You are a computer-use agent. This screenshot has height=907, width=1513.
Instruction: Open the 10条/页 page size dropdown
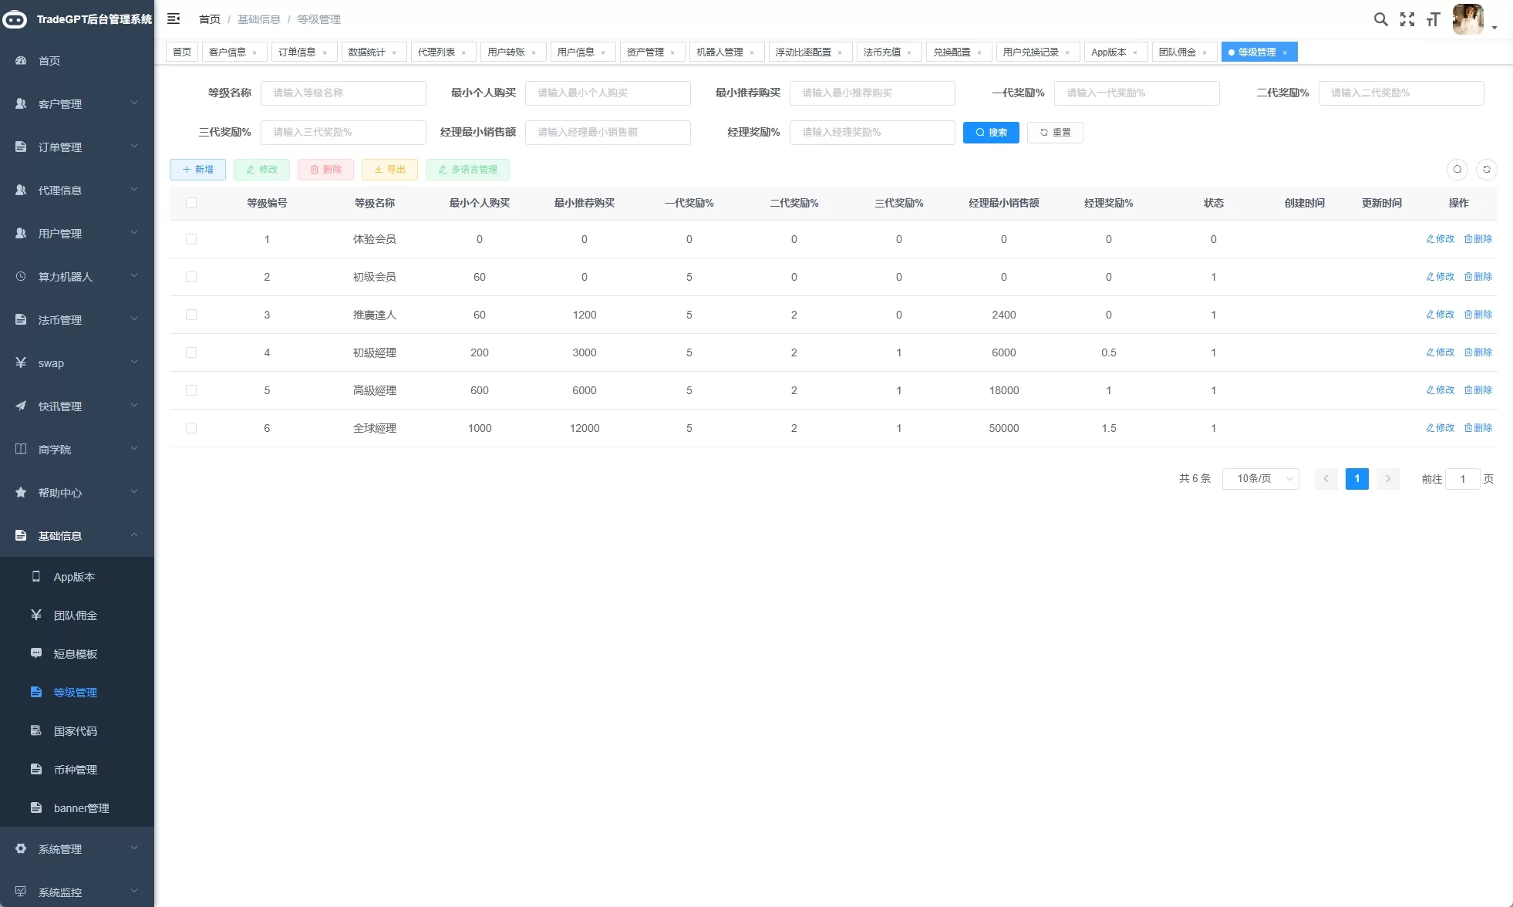(x=1260, y=479)
